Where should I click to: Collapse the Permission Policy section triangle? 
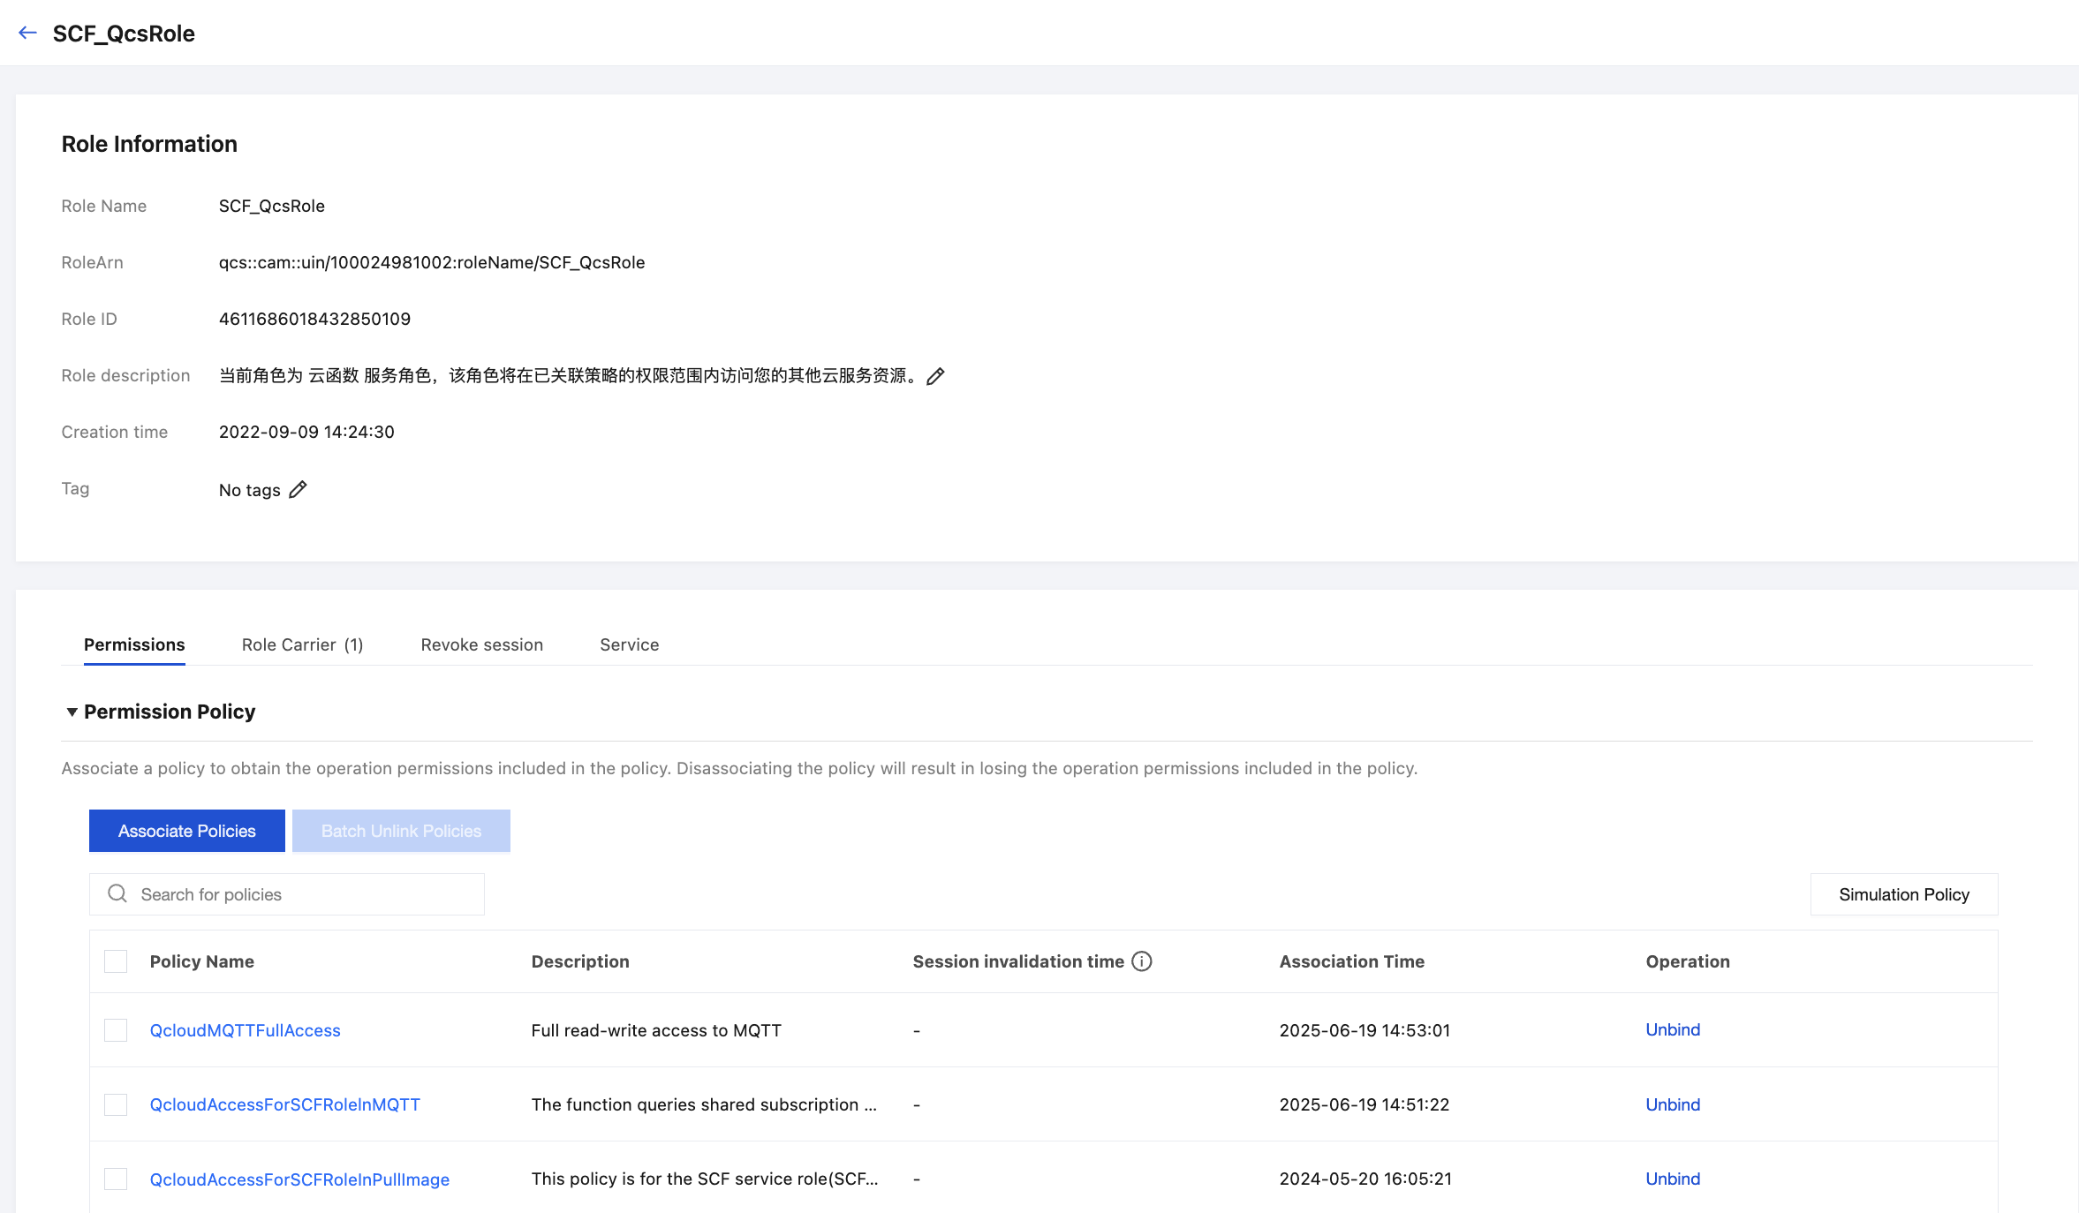point(72,712)
